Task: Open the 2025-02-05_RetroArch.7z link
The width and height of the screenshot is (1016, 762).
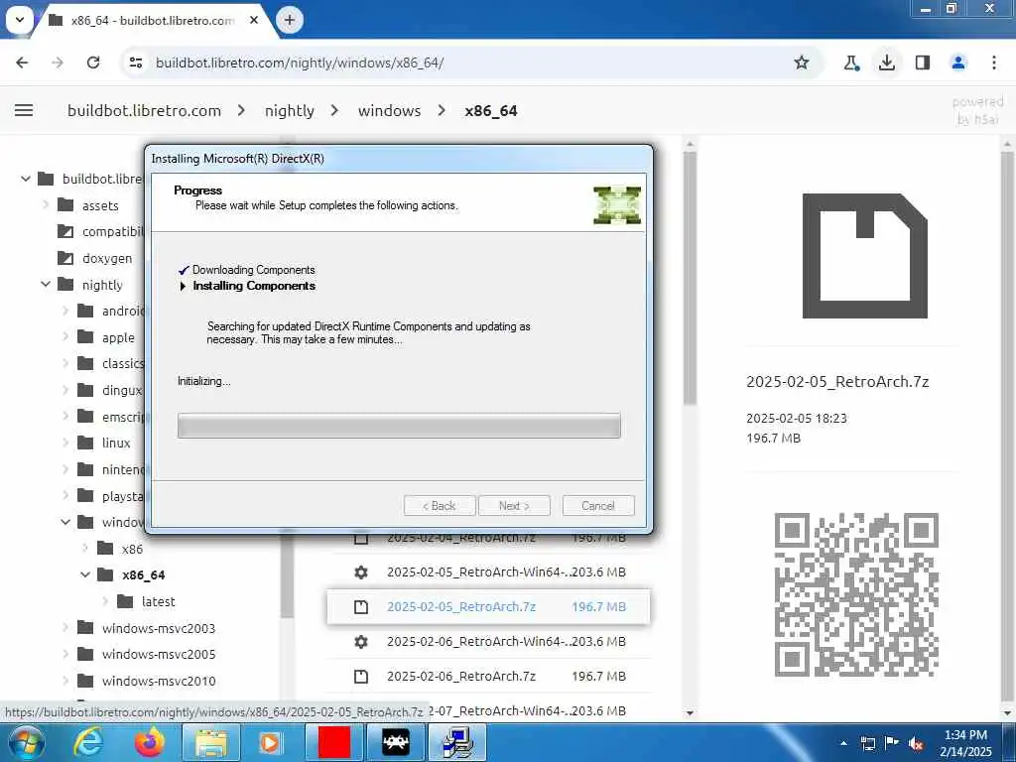Action: coord(461,607)
